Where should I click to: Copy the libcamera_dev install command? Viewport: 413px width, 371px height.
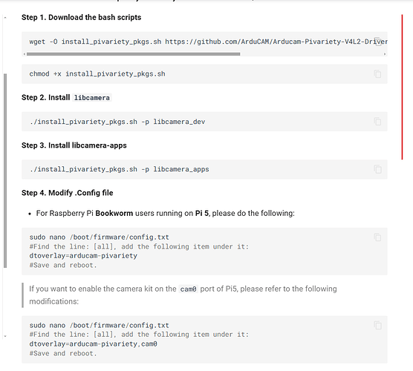(x=377, y=121)
